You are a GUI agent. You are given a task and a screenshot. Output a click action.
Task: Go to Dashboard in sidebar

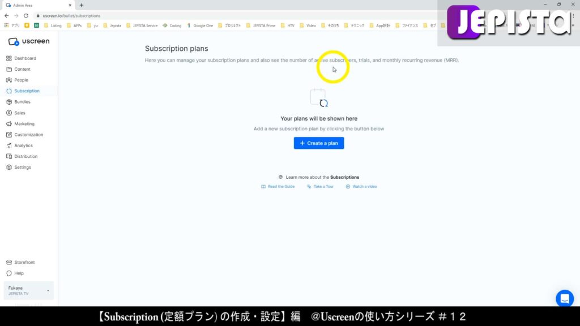[x=25, y=58]
